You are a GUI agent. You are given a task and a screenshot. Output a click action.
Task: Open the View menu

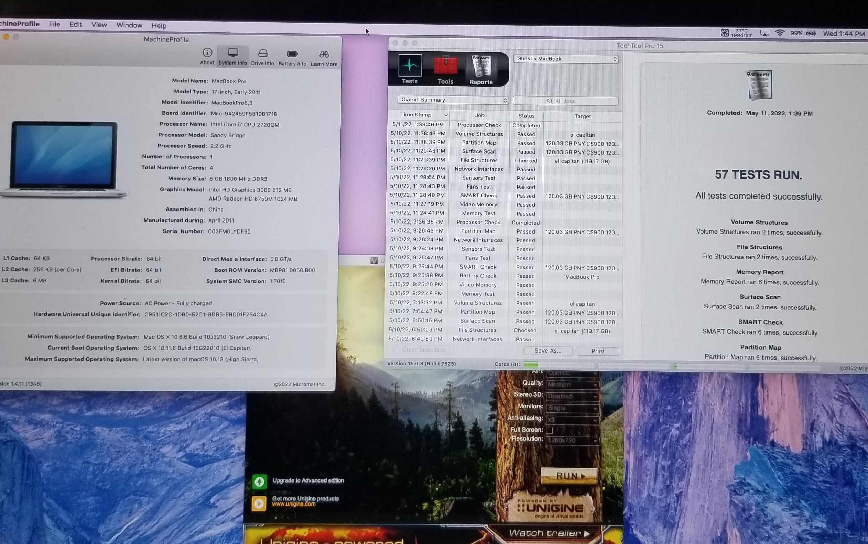(99, 25)
